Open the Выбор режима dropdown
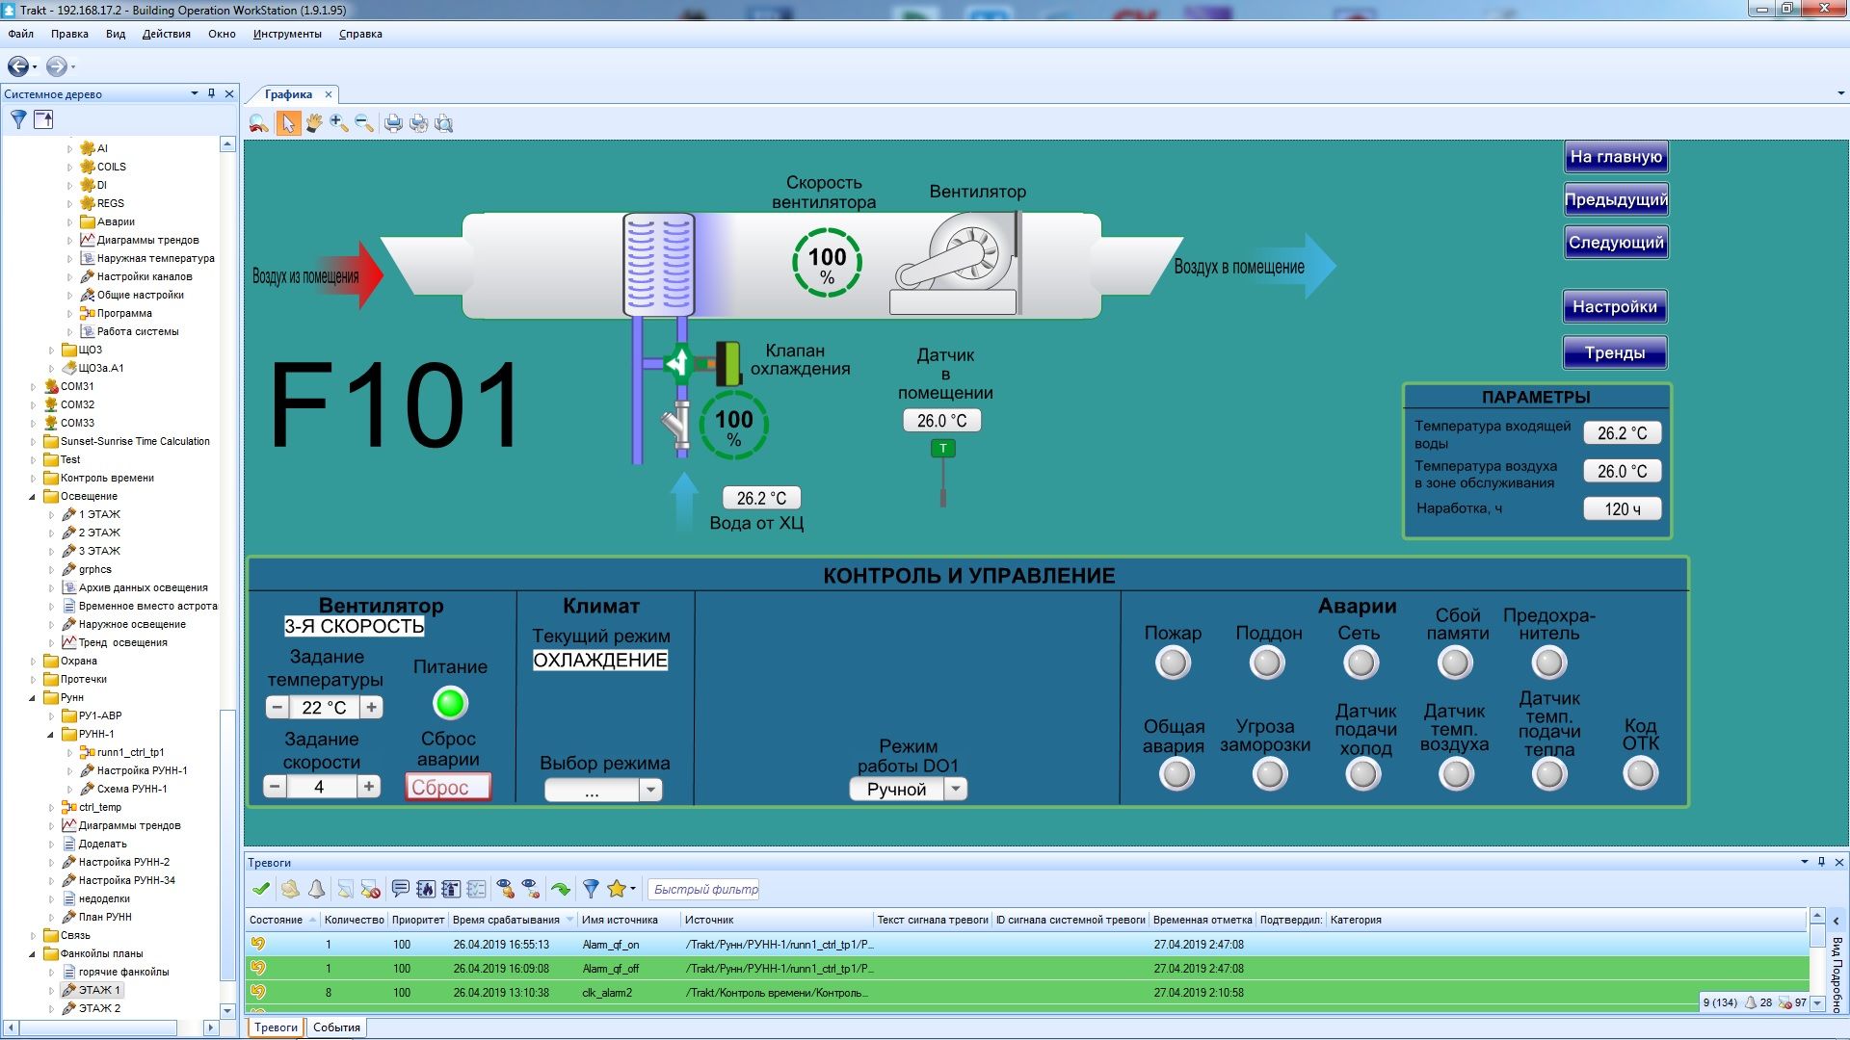This screenshot has width=1850, height=1040. click(651, 791)
